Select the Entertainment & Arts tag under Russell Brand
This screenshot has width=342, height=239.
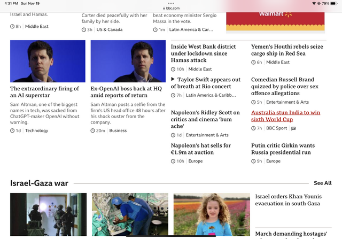click(x=287, y=102)
